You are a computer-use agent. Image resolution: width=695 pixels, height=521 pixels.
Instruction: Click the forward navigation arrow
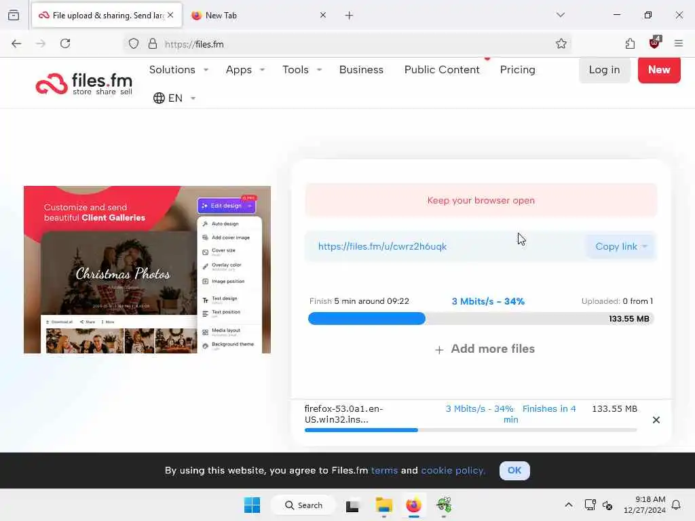[41, 43]
